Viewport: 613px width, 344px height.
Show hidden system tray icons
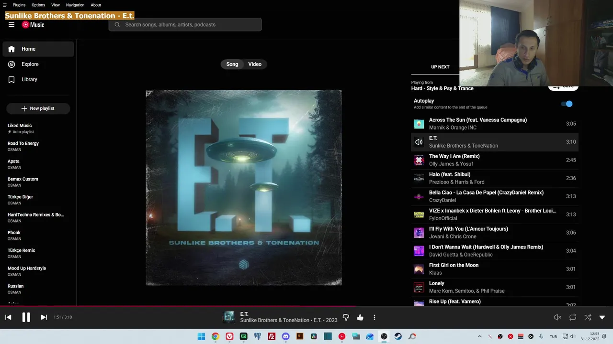click(x=480, y=336)
